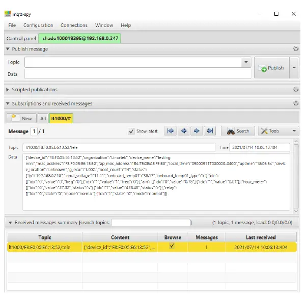Open Scripted publications pane settings gear
Viewport: 307px width, 295px height.
[x=296, y=90]
